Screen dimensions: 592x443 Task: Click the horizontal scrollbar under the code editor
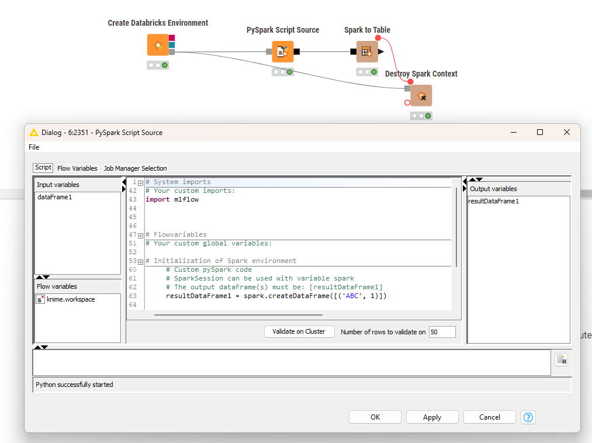(x=238, y=314)
